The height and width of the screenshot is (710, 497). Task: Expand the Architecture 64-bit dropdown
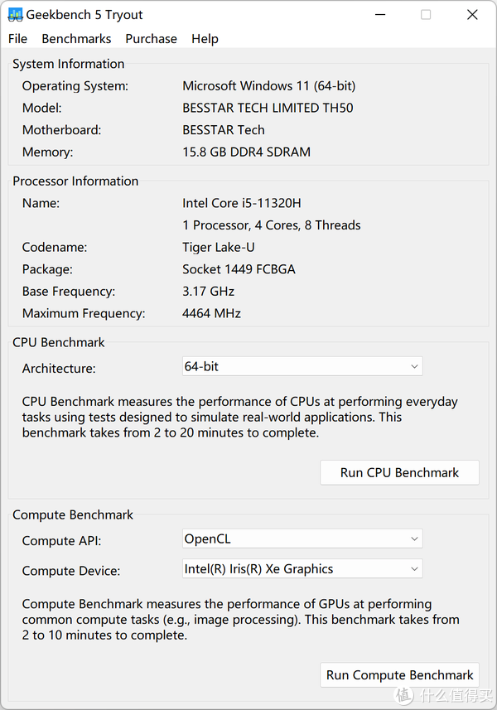click(x=302, y=366)
